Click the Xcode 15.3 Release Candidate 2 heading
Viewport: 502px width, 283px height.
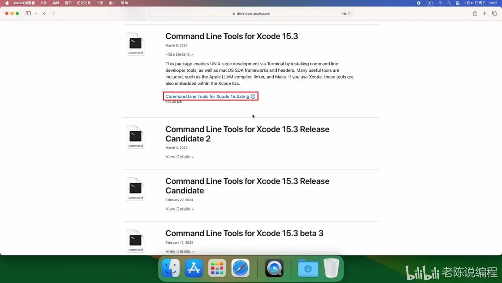(x=247, y=134)
